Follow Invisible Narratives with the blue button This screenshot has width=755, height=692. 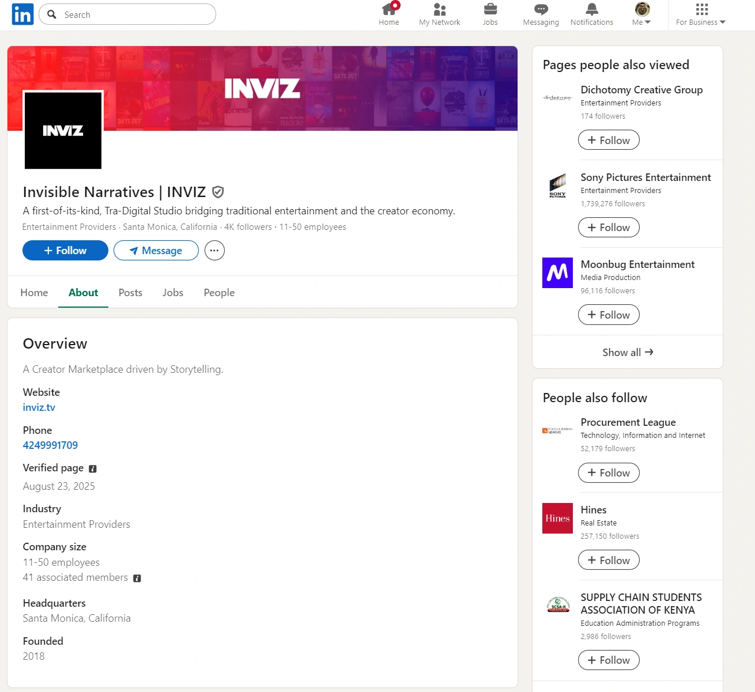[x=65, y=251]
